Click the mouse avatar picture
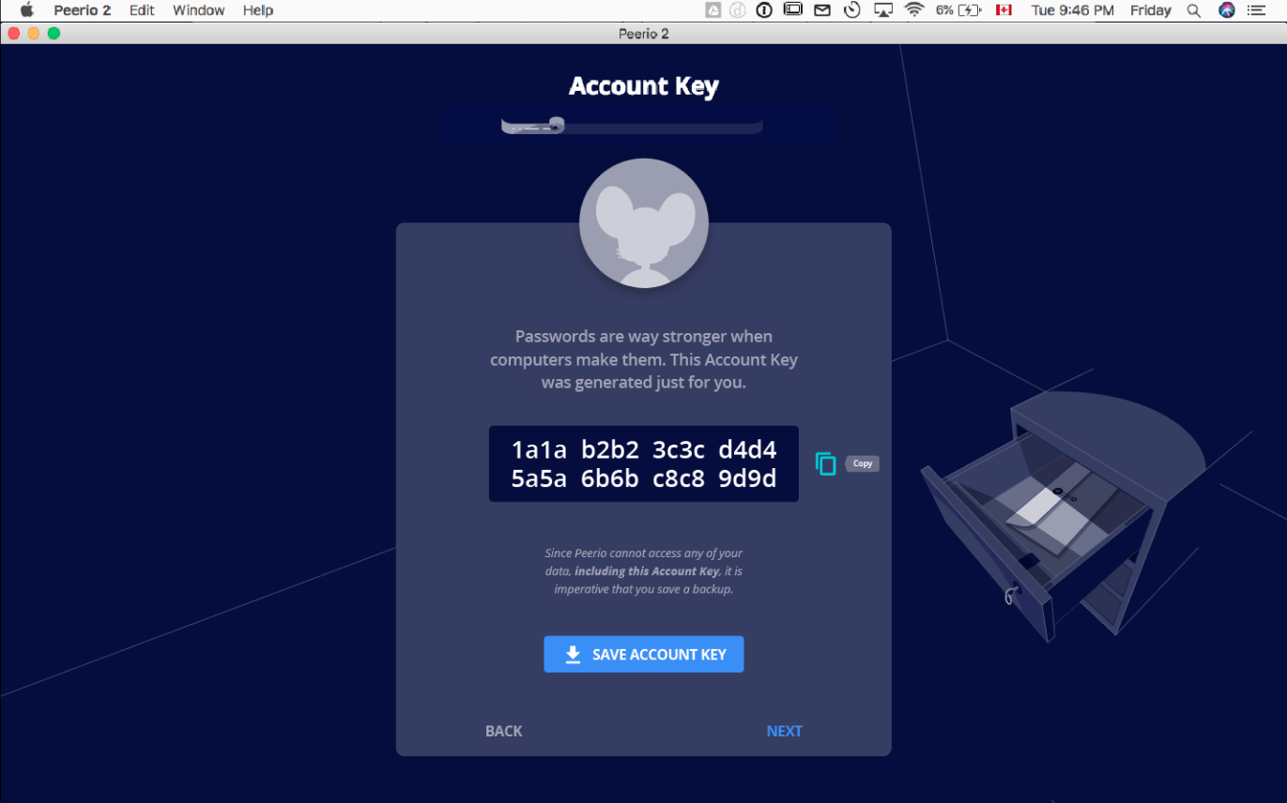 tap(644, 223)
